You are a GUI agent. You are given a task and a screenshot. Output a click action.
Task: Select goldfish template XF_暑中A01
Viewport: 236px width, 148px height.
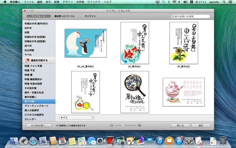(135, 43)
